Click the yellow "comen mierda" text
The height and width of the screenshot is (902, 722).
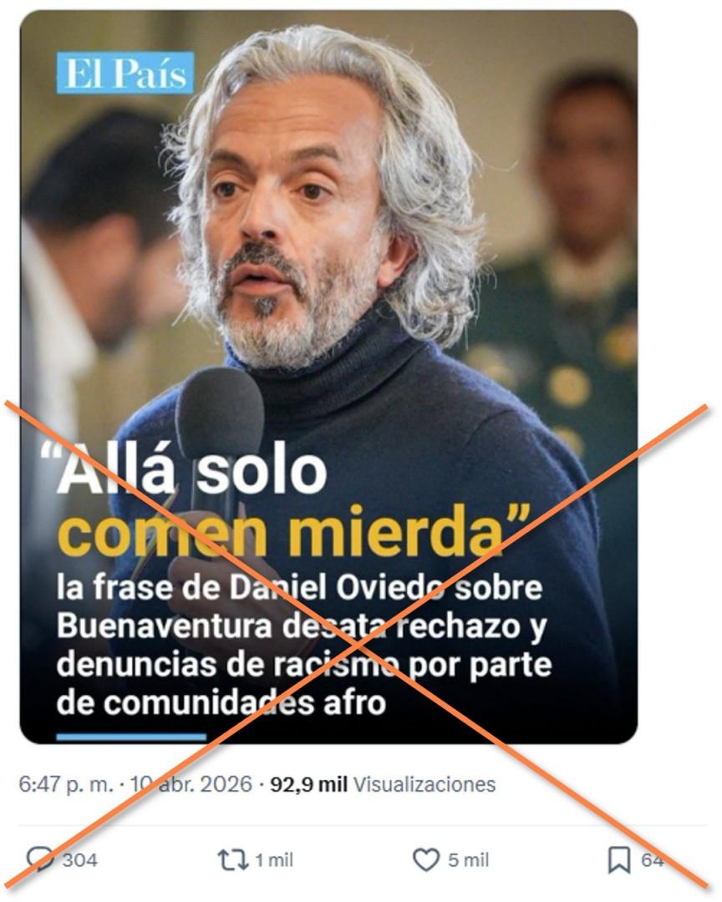[292, 531]
